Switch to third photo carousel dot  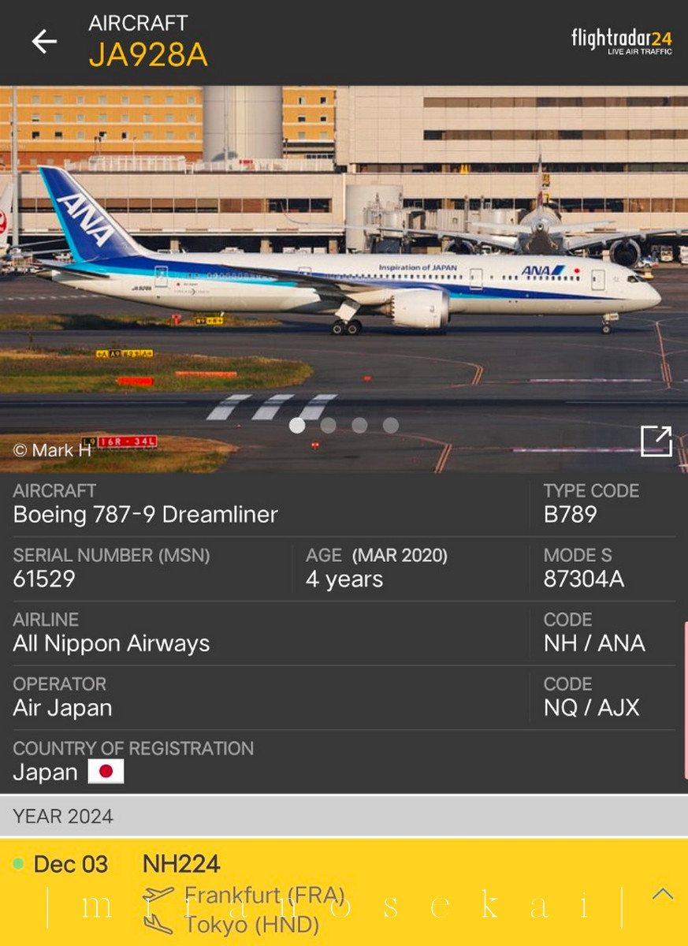click(359, 426)
